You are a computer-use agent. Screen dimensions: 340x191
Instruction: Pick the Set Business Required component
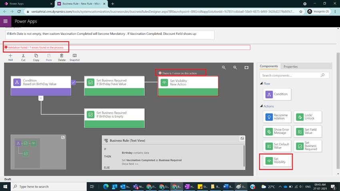click(x=308, y=146)
